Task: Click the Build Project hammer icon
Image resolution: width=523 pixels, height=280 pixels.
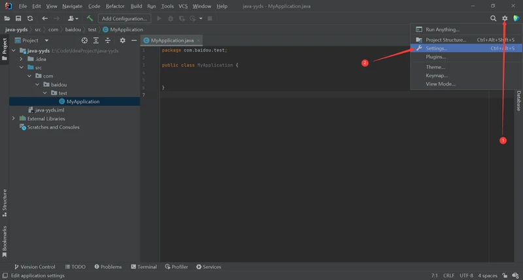Action: pos(90,18)
